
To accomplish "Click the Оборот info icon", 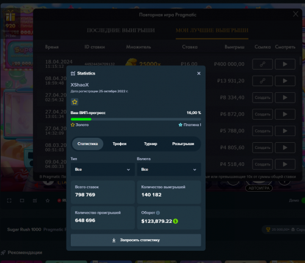I will point(158,213).
